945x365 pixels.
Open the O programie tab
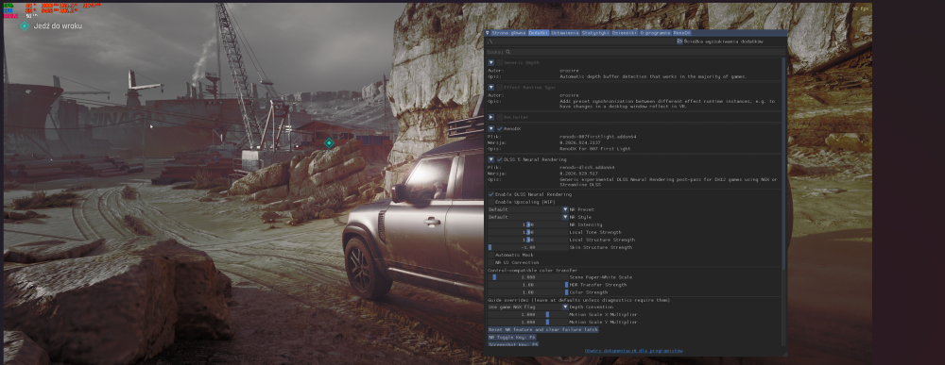pyautogui.click(x=655, y=33)
